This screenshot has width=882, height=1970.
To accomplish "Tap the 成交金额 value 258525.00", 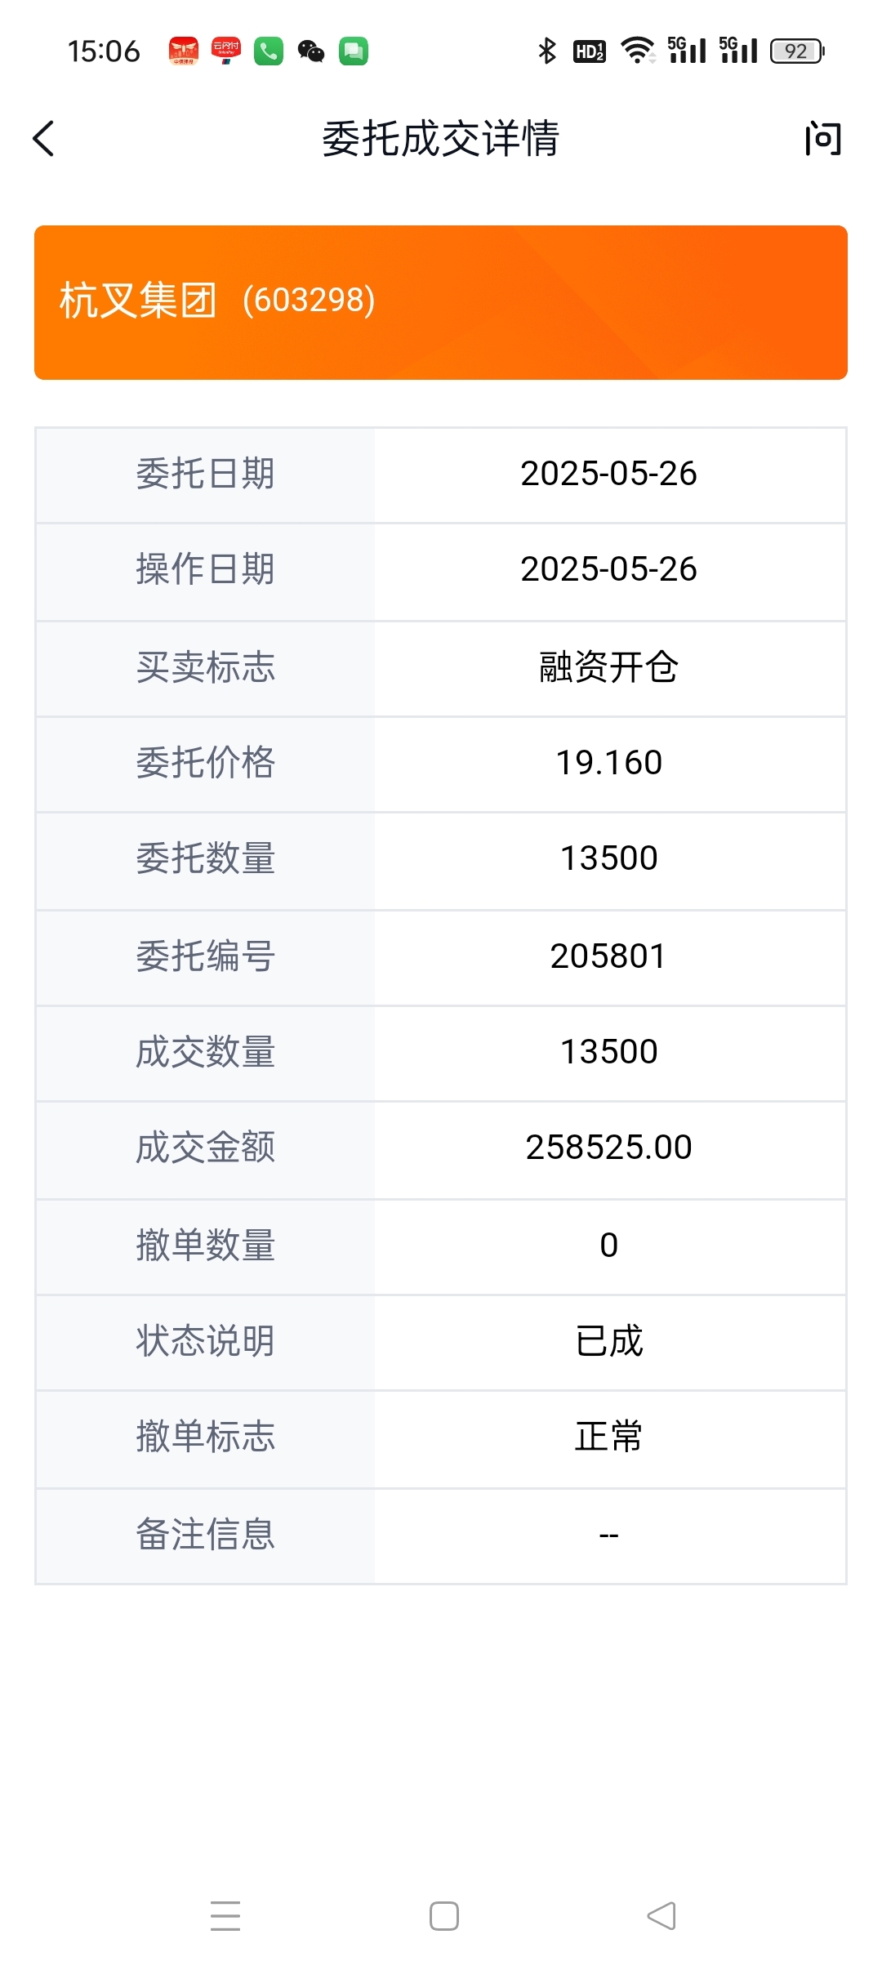I will point(608,1148).
